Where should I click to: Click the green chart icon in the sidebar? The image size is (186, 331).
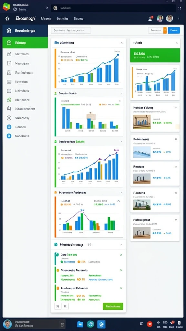pyautogui.click(x=9, y=100)
